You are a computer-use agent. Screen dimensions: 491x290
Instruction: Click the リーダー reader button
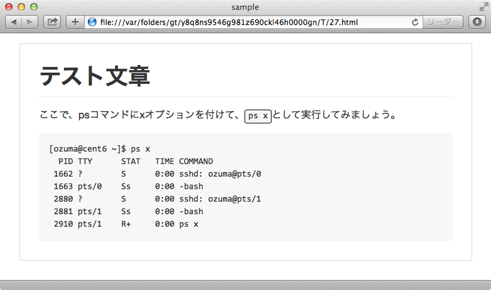coord(443,22)
